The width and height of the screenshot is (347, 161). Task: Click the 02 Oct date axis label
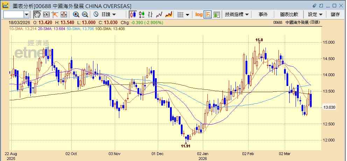click(71, 154)
